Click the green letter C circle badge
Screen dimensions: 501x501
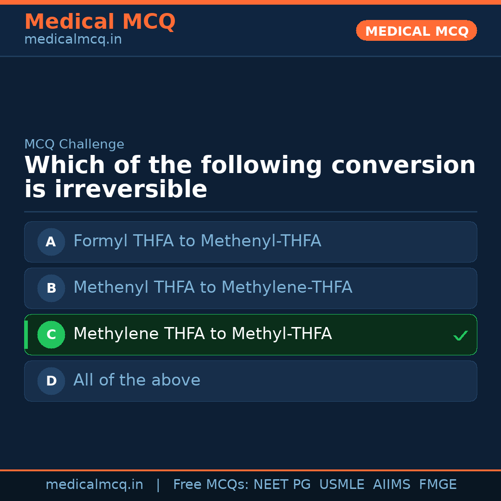tap(51, 334)
